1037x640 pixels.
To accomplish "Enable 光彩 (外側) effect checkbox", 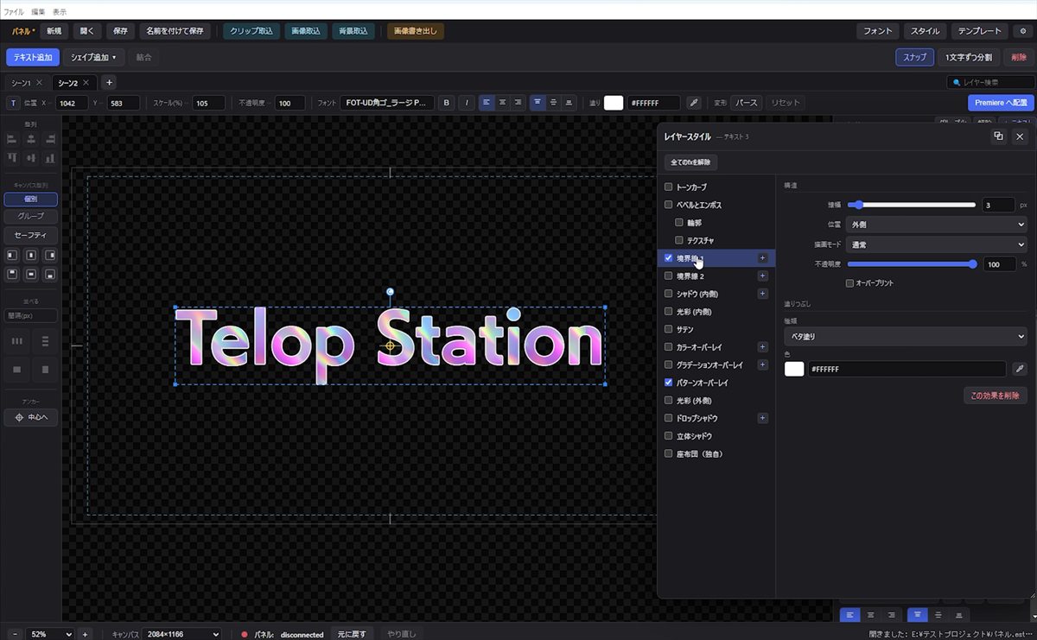I will (x=668, y=400).
